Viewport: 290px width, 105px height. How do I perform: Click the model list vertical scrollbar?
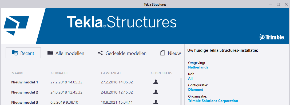tap(181, 91)
